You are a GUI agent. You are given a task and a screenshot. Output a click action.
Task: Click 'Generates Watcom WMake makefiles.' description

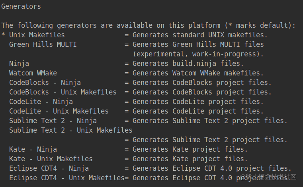click(198, 73)
